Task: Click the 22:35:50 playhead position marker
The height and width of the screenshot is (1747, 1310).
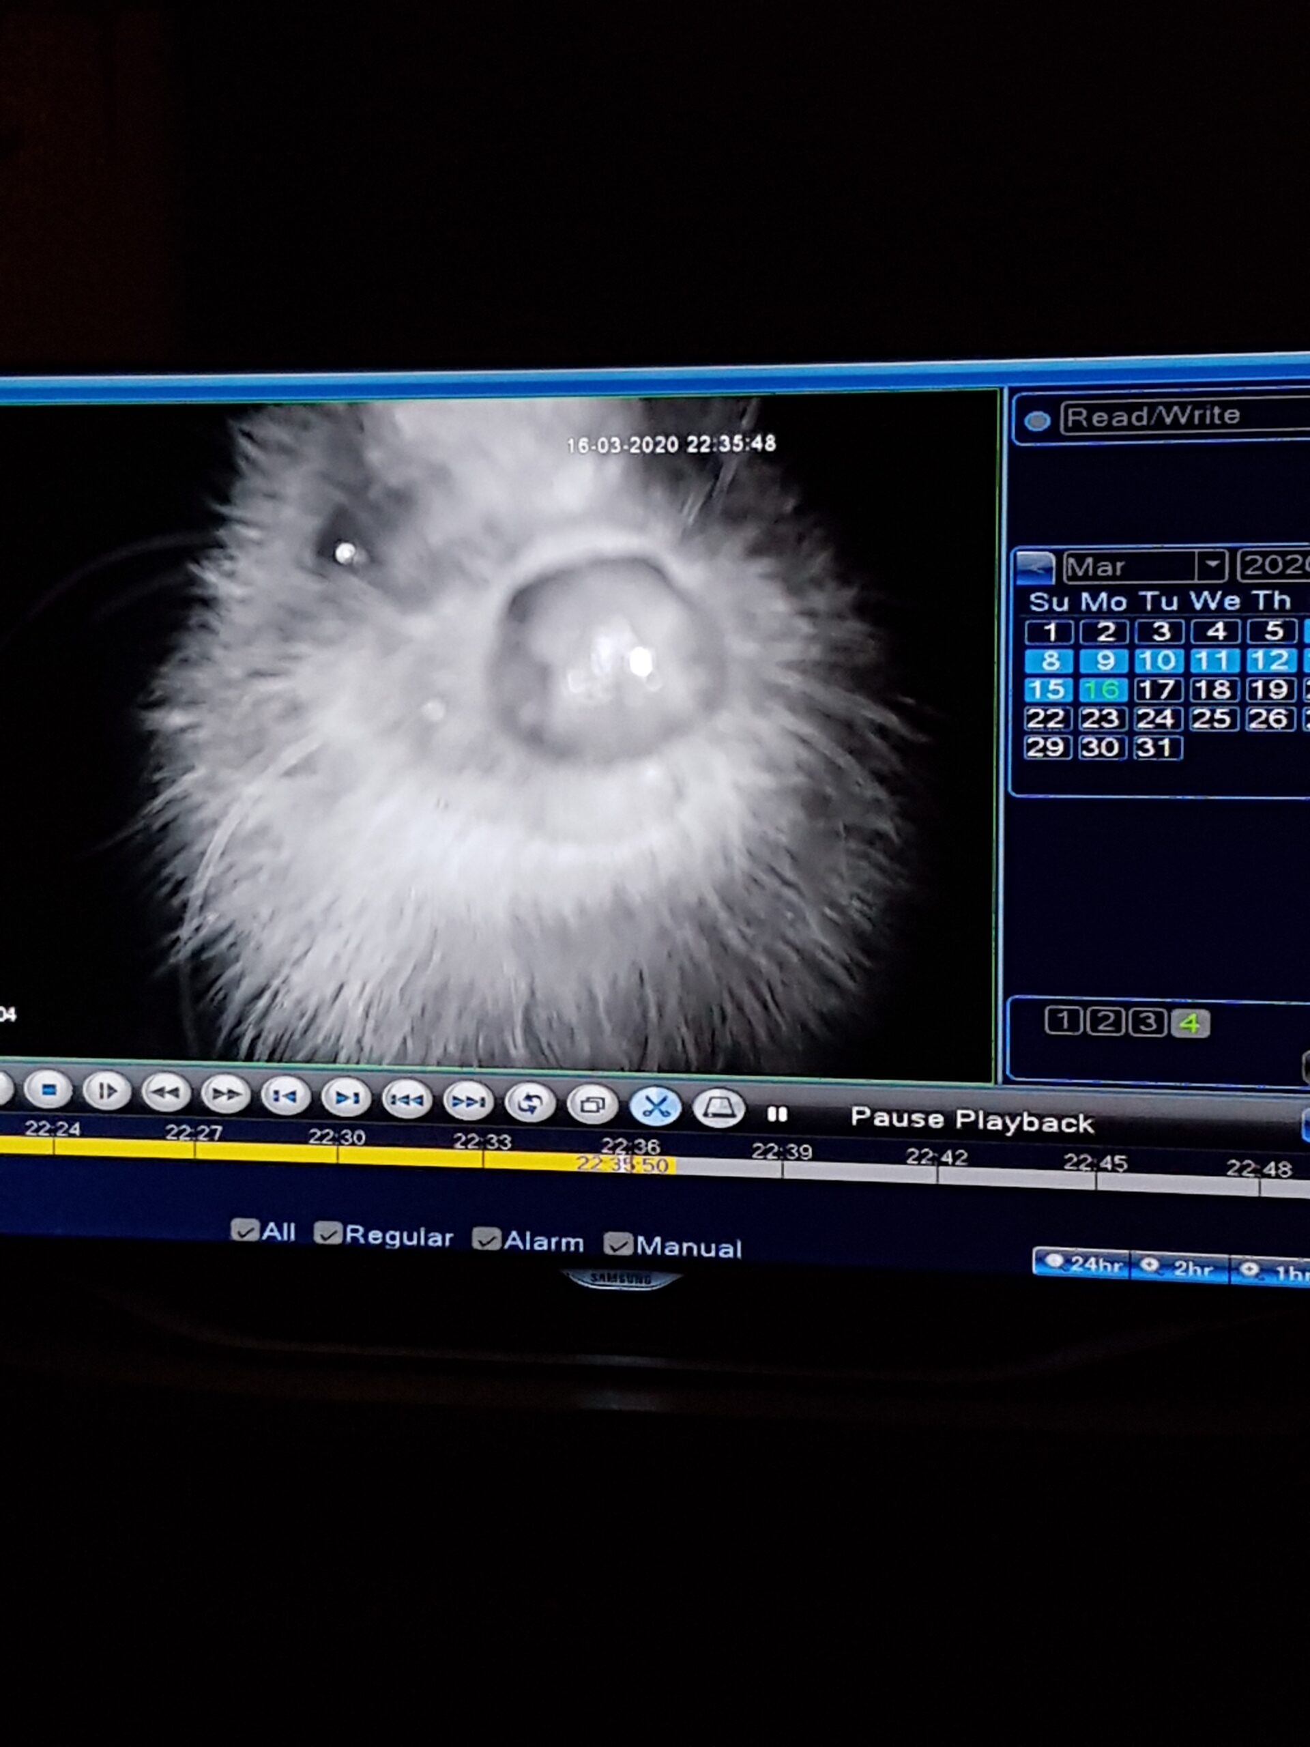Action: point(623,1164)
